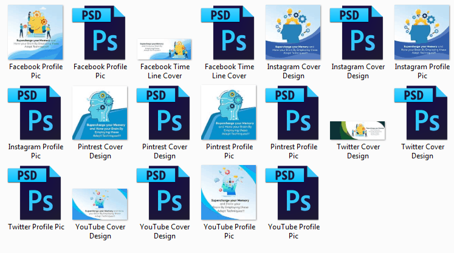Click 'Twitter Cover Design' name under the image thumbnail
This screenshot has width=454, height=253.
click(x=358, y=151)
